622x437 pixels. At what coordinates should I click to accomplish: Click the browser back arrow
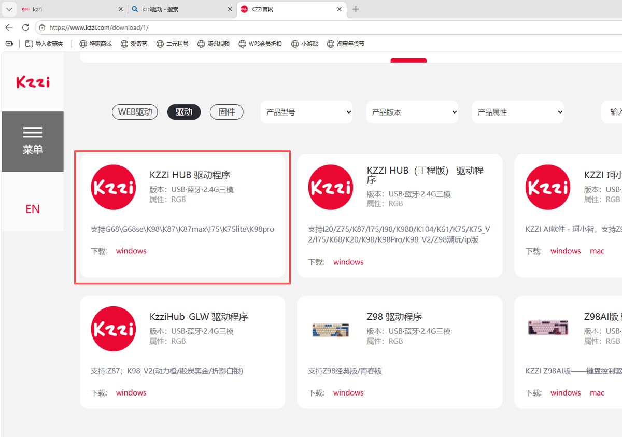tap(9, 27)
